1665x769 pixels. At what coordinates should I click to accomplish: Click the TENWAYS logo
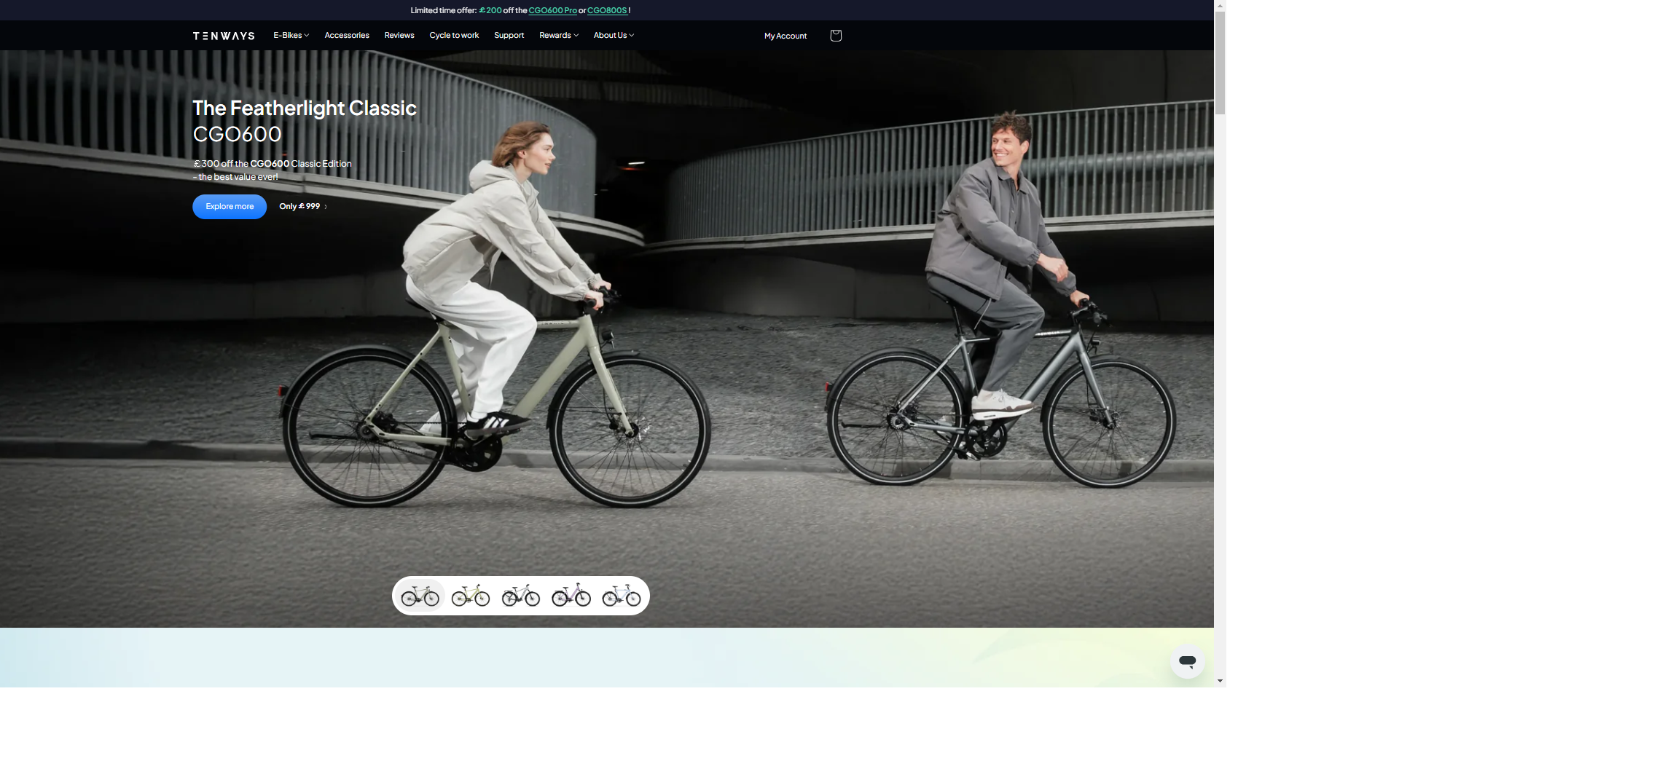[x=224, y=36]
